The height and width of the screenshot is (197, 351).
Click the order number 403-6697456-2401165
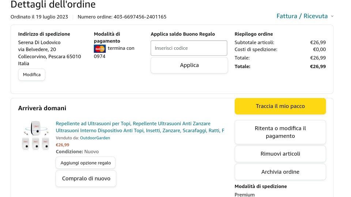coord(140,17)
